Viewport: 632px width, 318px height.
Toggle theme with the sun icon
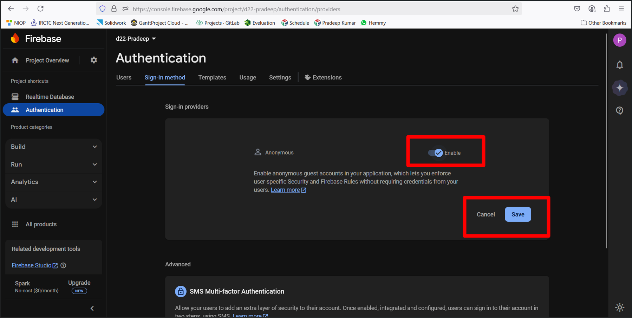point(620,307)
